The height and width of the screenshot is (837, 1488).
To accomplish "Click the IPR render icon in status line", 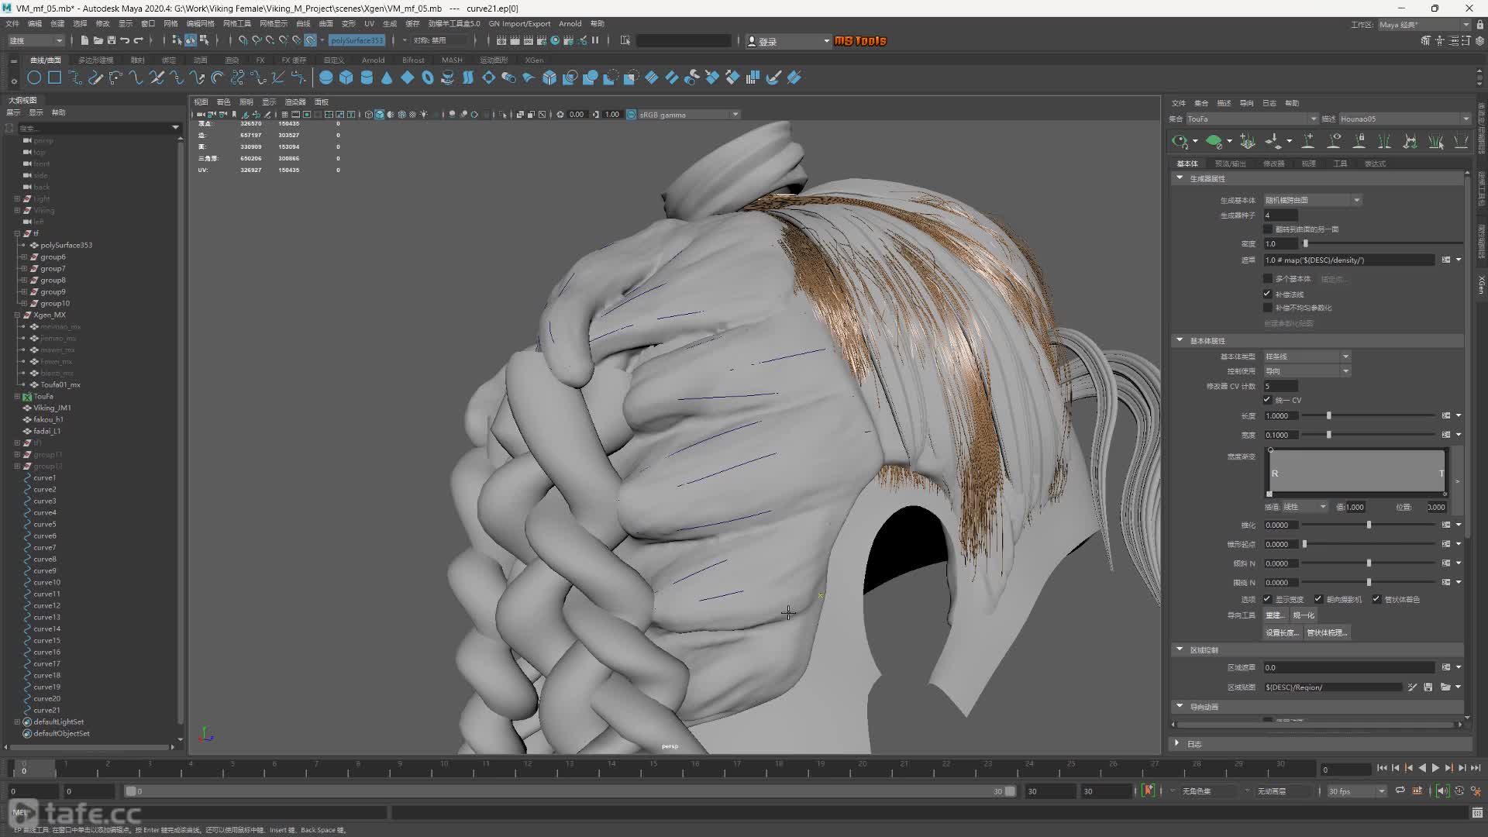I will [529, 40].
